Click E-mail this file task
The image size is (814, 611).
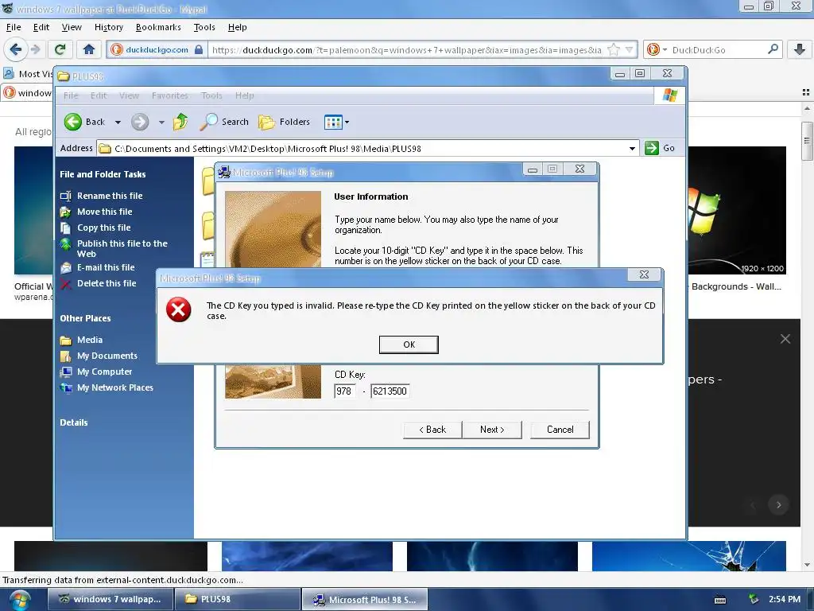tap(106, 267)
